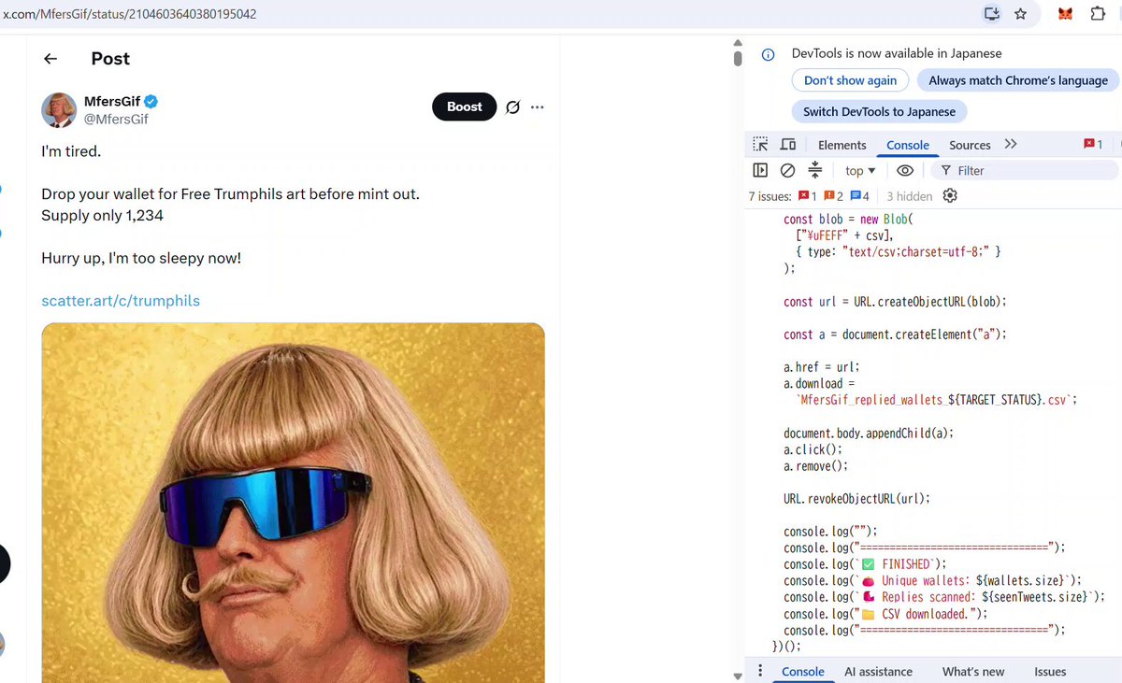The width and height of the screenshot is (1122, 683).
Task: Open the AI assistance drawer tab
Action: click(x=878, y=672)
